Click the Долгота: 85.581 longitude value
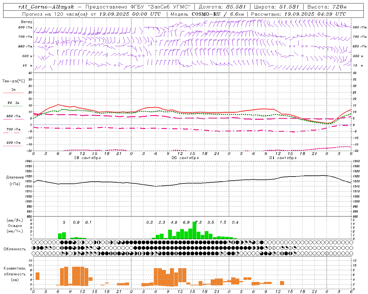This screenshot has width=368, height=294. pyautogui.click(x=222, y=7)
